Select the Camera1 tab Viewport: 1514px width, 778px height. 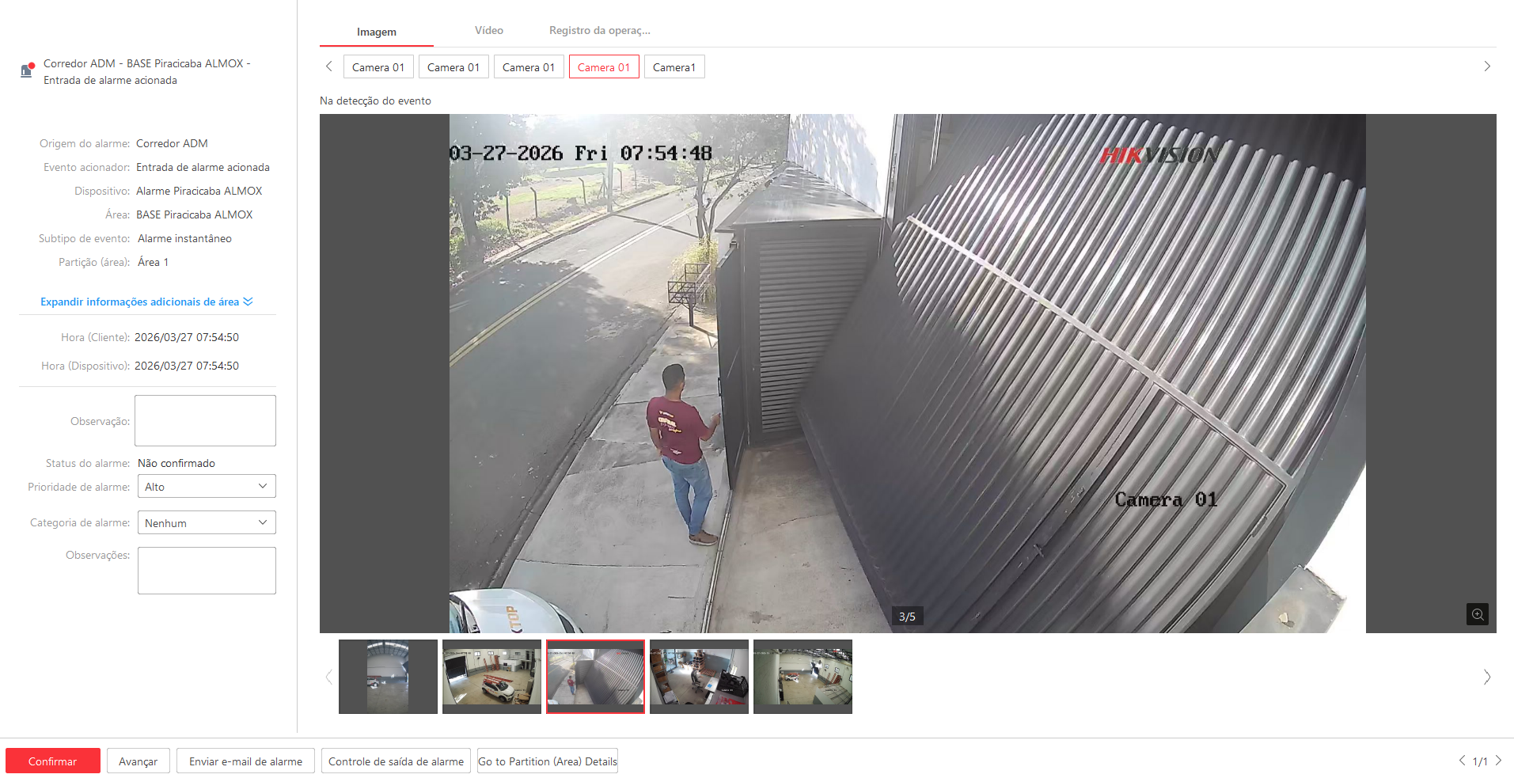pos(674,67)
